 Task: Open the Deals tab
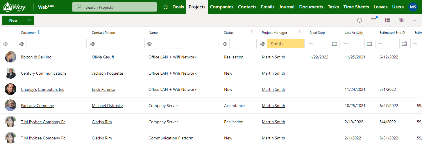point(178,7)
